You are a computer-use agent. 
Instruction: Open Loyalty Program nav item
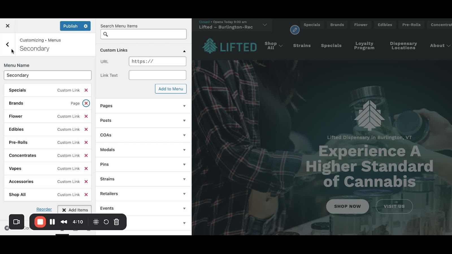[364, 45]
